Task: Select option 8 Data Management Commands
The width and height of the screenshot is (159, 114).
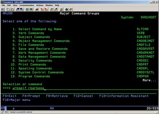Action: tap(39, 57)
